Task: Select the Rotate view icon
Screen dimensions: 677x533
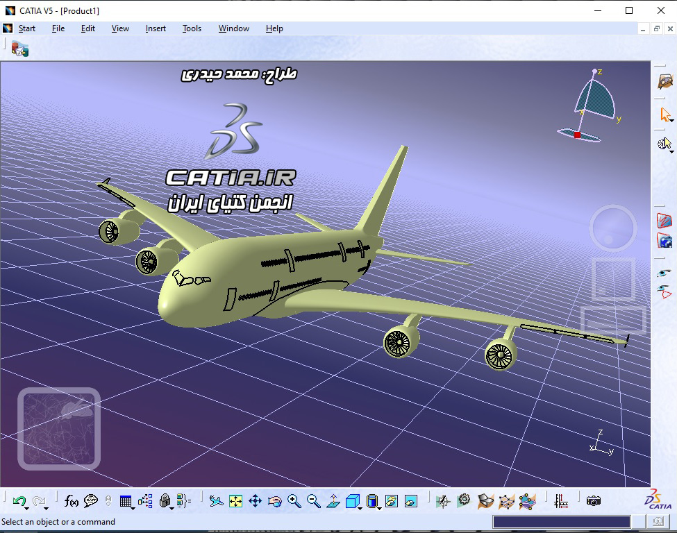Action: coord(274,501)
